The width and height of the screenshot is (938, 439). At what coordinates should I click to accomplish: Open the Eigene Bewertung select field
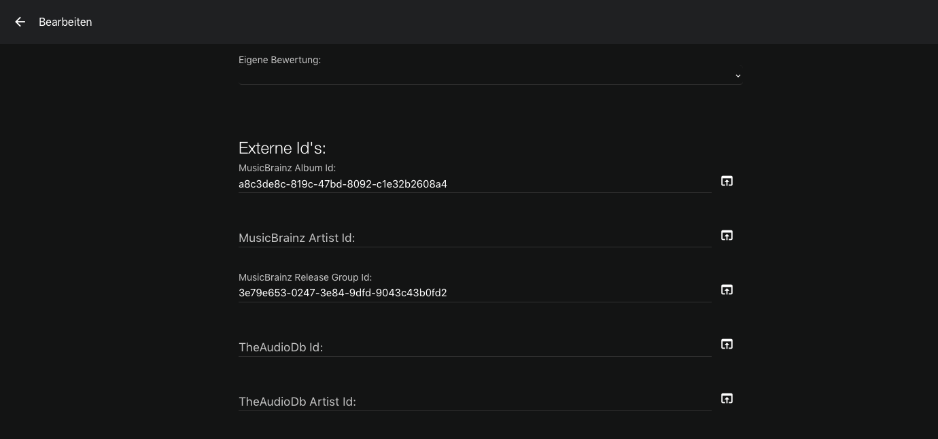coord(490,75)
